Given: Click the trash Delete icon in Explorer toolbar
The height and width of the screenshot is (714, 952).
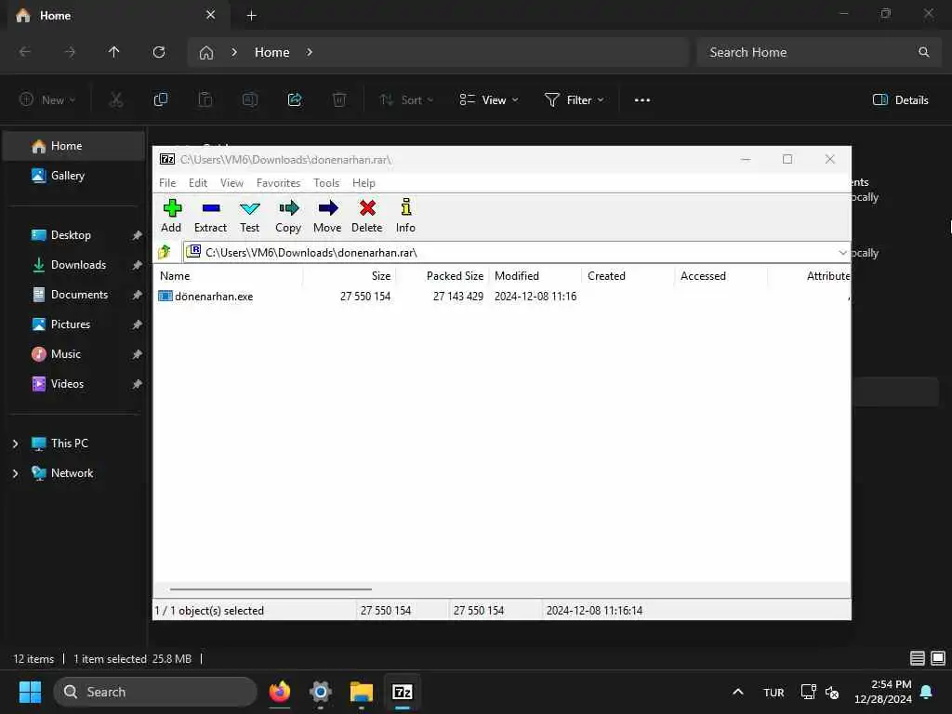Looking at the screenshot, I should click(339, 99).
